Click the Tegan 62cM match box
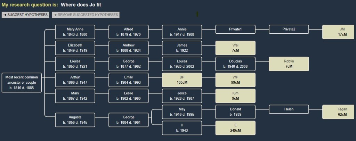The height and width of the screenshot is (141, 356). point(342,112)
